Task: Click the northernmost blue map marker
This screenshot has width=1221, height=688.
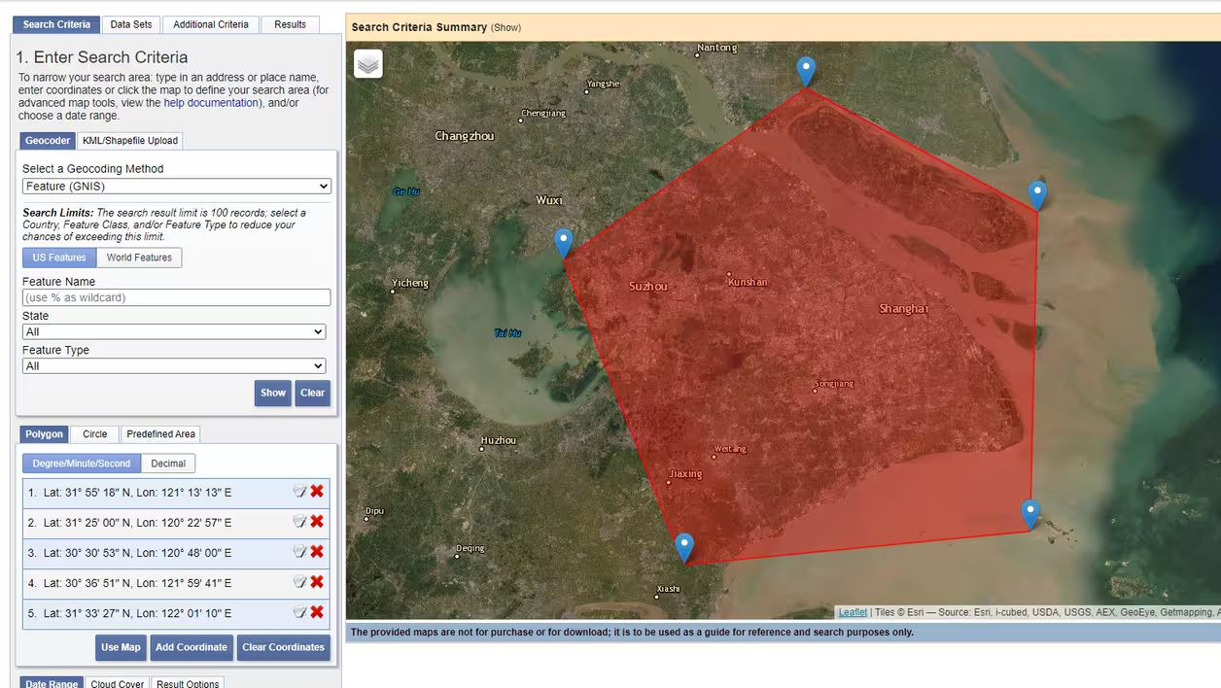Action: coord(805,71)
